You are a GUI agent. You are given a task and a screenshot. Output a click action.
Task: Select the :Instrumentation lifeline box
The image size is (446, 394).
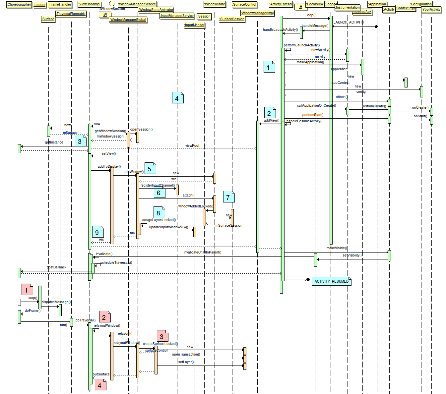click(x=348, y=8)
